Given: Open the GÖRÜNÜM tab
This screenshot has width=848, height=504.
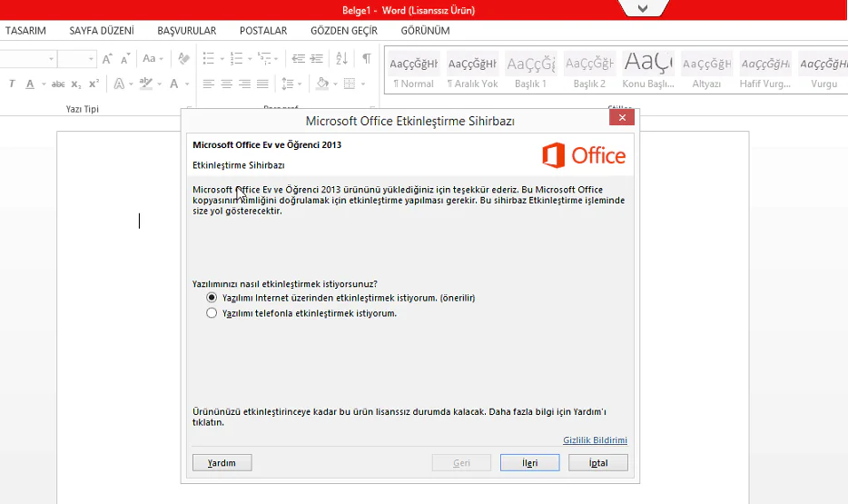Looking at the screenshot, I should click(x=425, y=31).
